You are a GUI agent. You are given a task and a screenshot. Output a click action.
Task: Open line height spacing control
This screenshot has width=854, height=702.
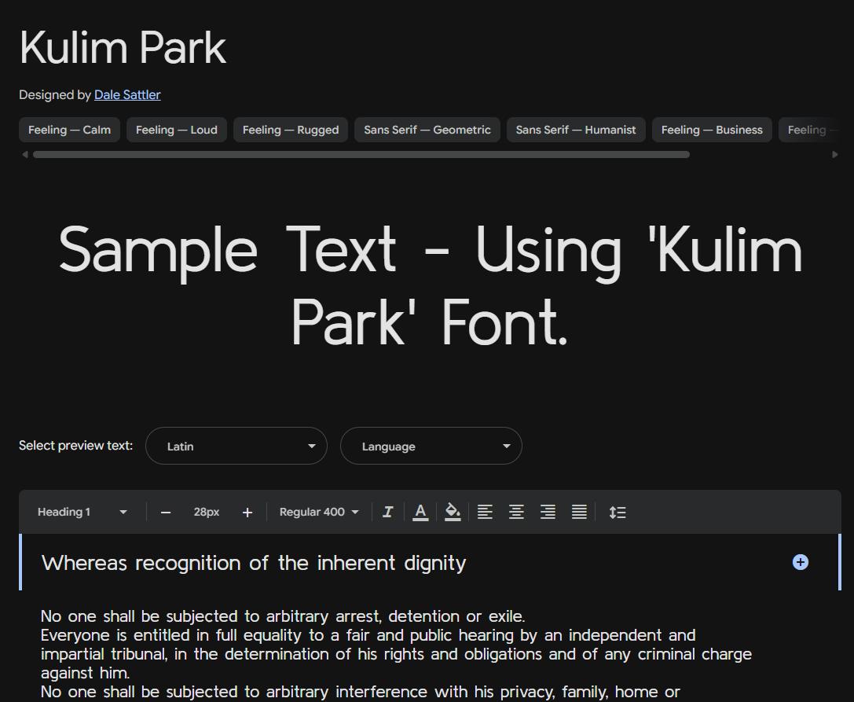tap(617, 512)
